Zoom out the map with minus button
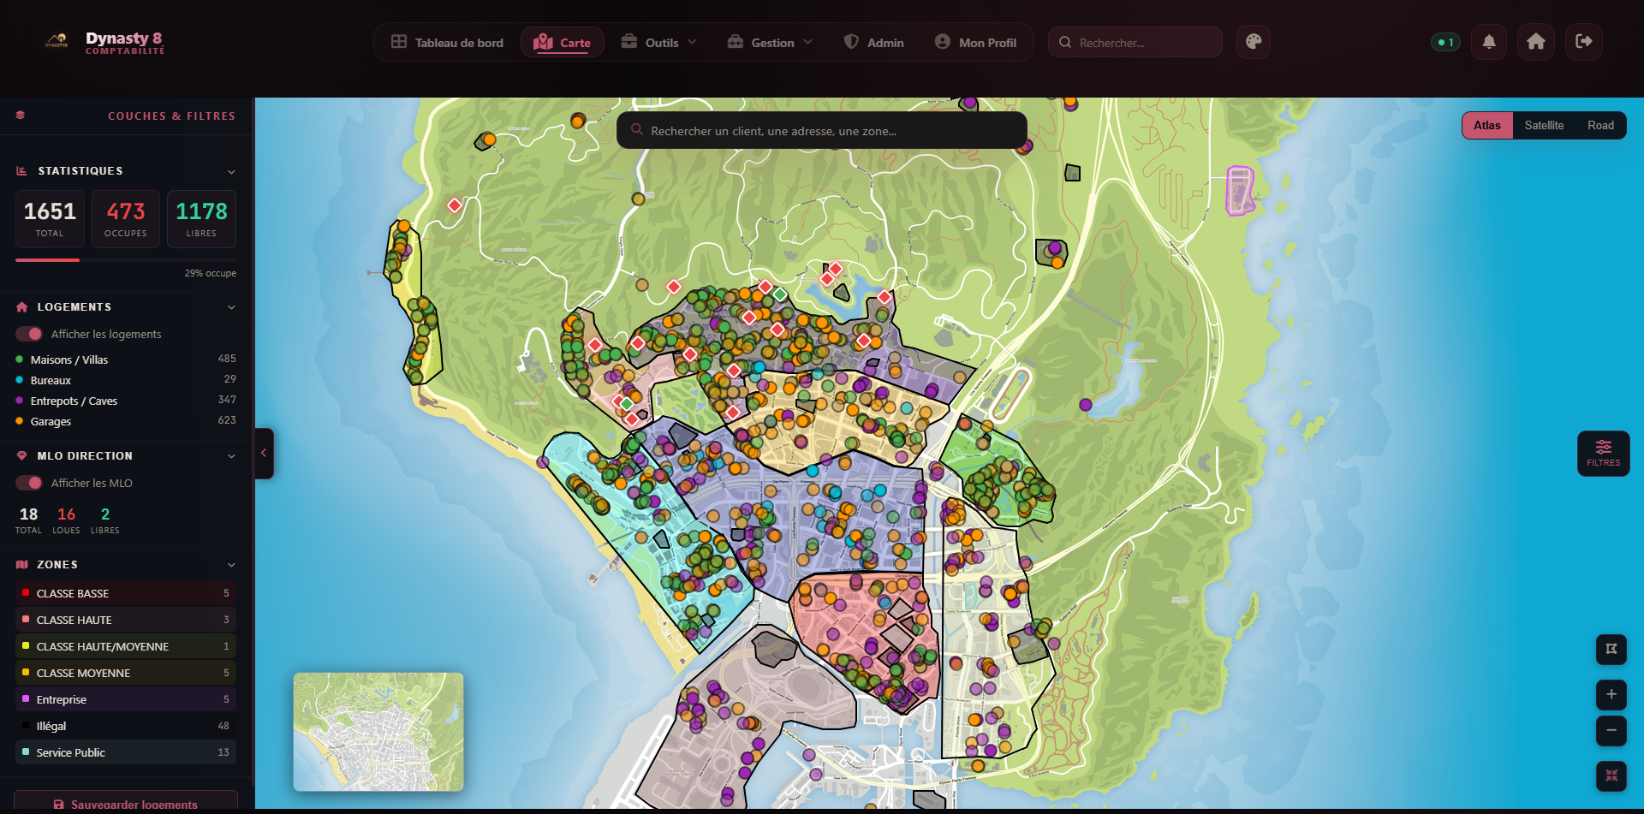 click(1611, 730)
